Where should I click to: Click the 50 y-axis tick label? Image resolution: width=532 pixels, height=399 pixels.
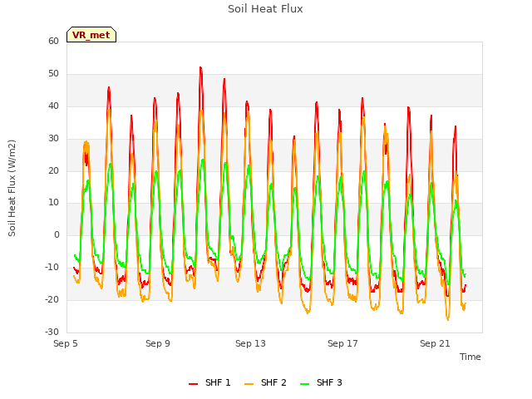(x=53, y=74)
